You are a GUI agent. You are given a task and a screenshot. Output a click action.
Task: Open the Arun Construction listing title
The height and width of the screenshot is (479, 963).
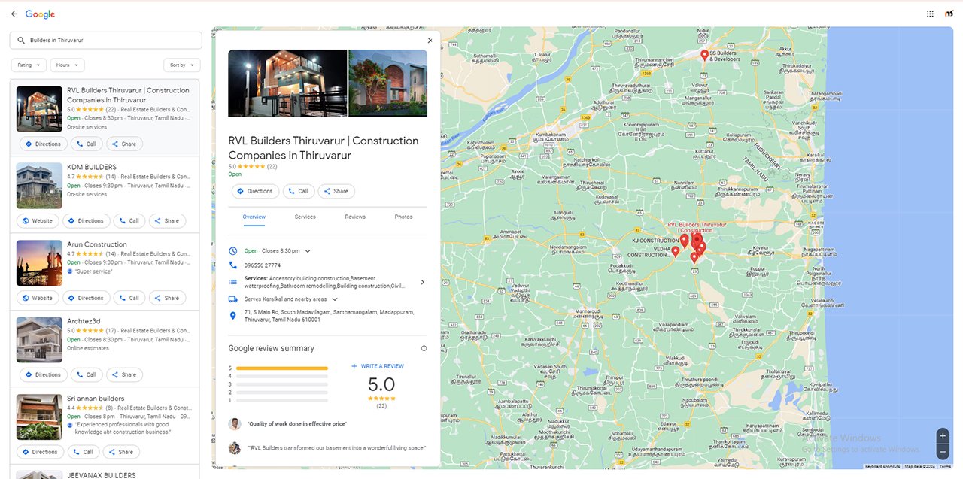pyautogui.click(x=97, y=244)
